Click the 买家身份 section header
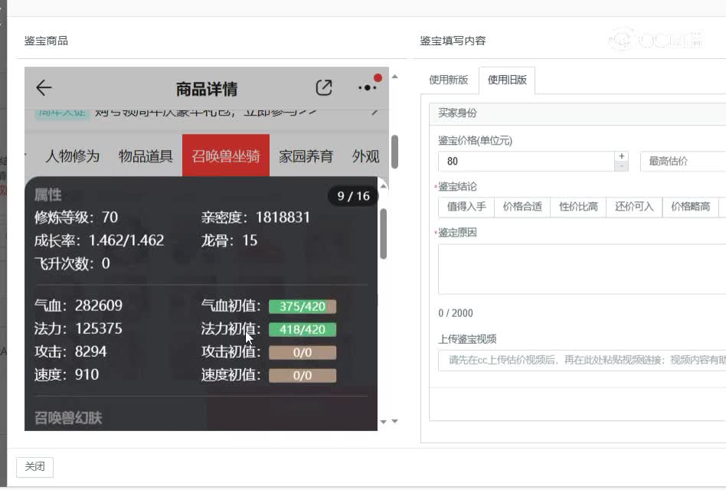Image resolution: width=726 pixels, height=490 pixels. [577, 113]
